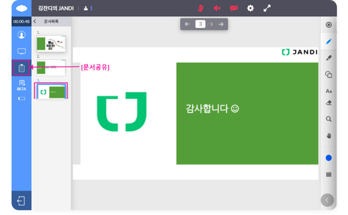
Task: Turn on the disabled camera
Action: (234, 8)
